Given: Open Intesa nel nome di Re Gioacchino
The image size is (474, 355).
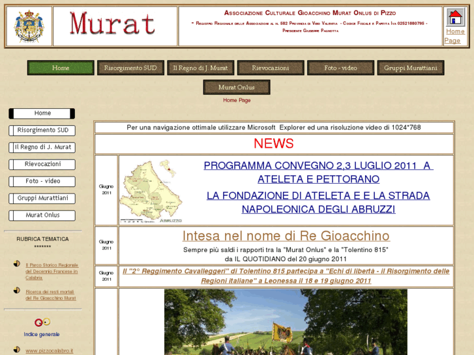Looking at the screenshot, I should coord(286,236).
